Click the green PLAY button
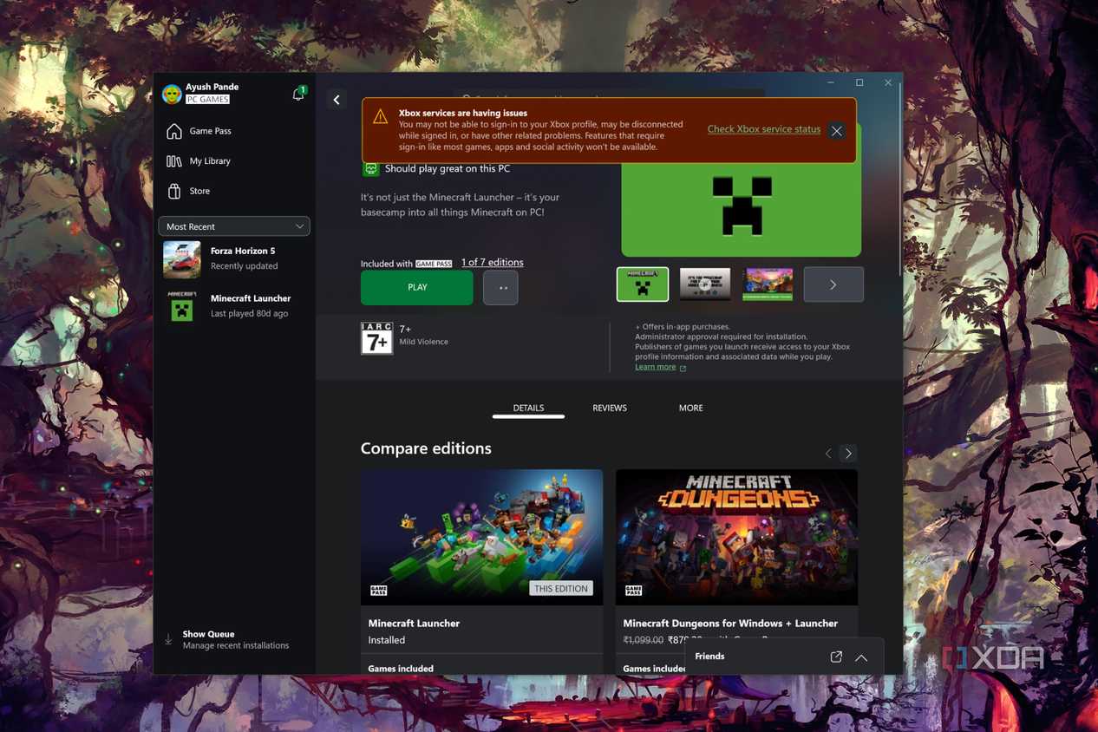 pyautogui.click(x=417, y=287)
